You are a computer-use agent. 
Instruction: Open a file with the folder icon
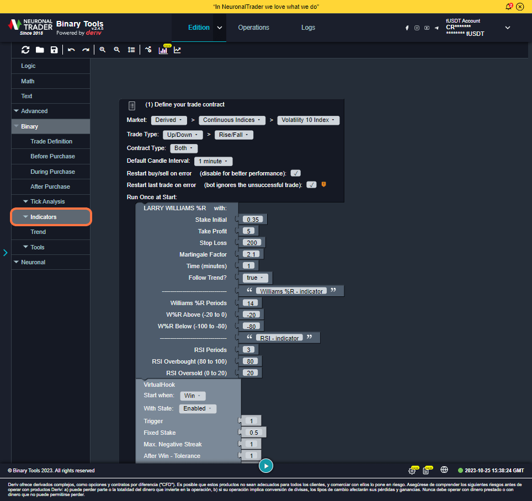pos(40,50)
